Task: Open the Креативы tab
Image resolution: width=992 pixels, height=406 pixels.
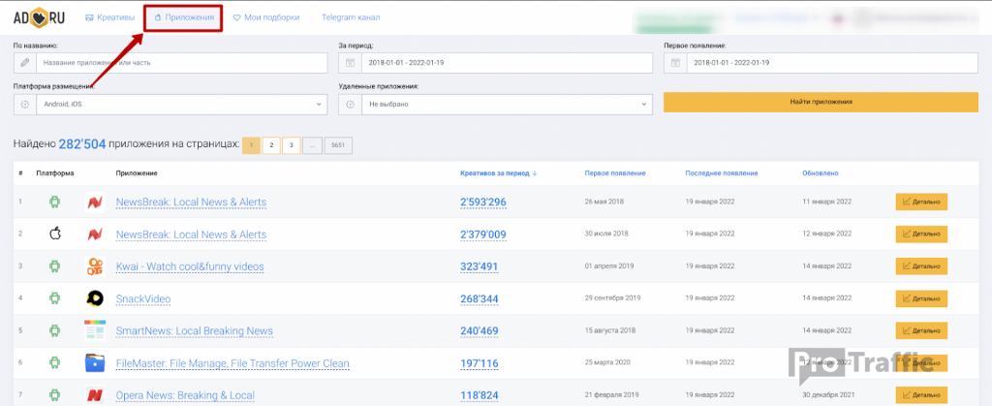Action: (109, 17)
